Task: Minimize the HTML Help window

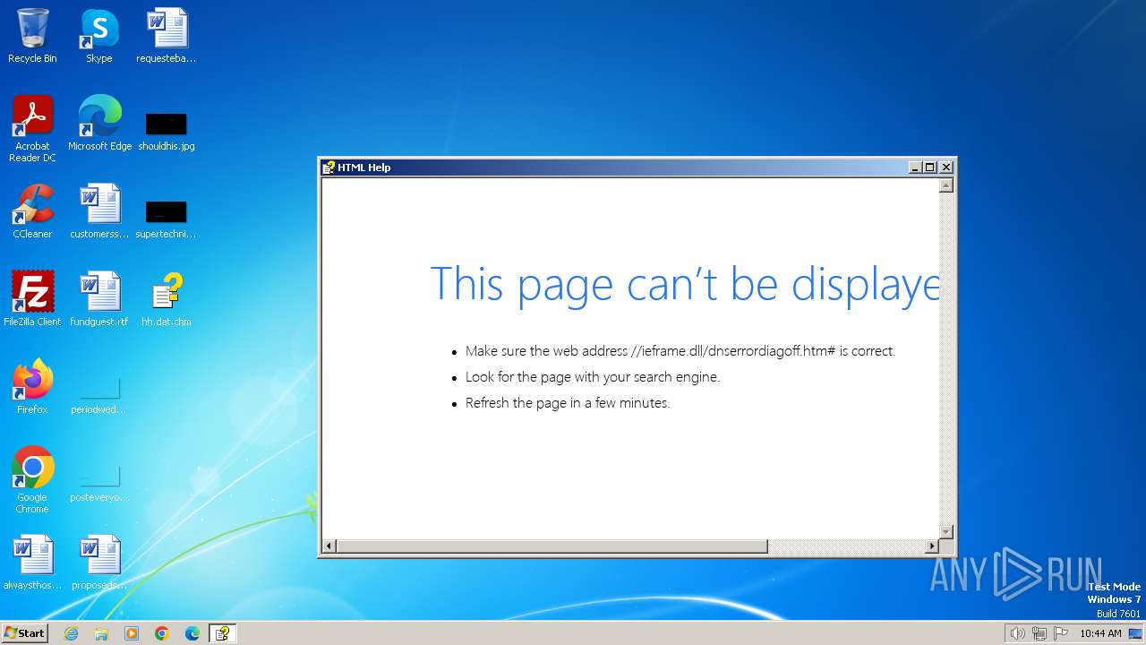Action: pos(914,168)
